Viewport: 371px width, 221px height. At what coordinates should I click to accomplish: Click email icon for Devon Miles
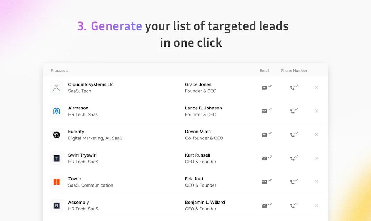(265, 135)
